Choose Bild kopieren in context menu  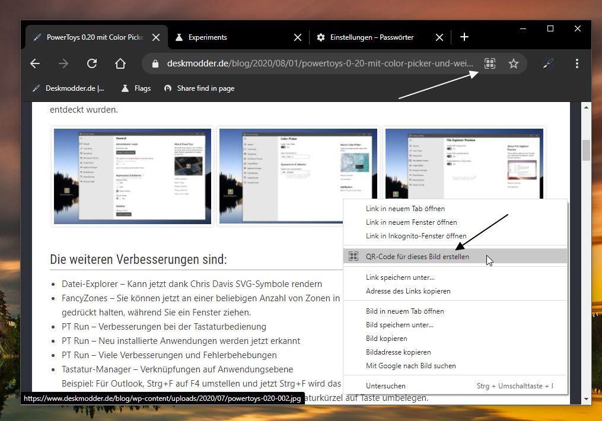[456, 339]
